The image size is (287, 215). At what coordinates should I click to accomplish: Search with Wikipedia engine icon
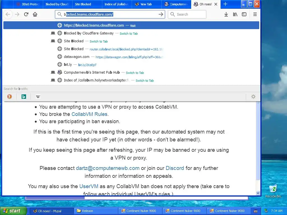tap(38, 97)
